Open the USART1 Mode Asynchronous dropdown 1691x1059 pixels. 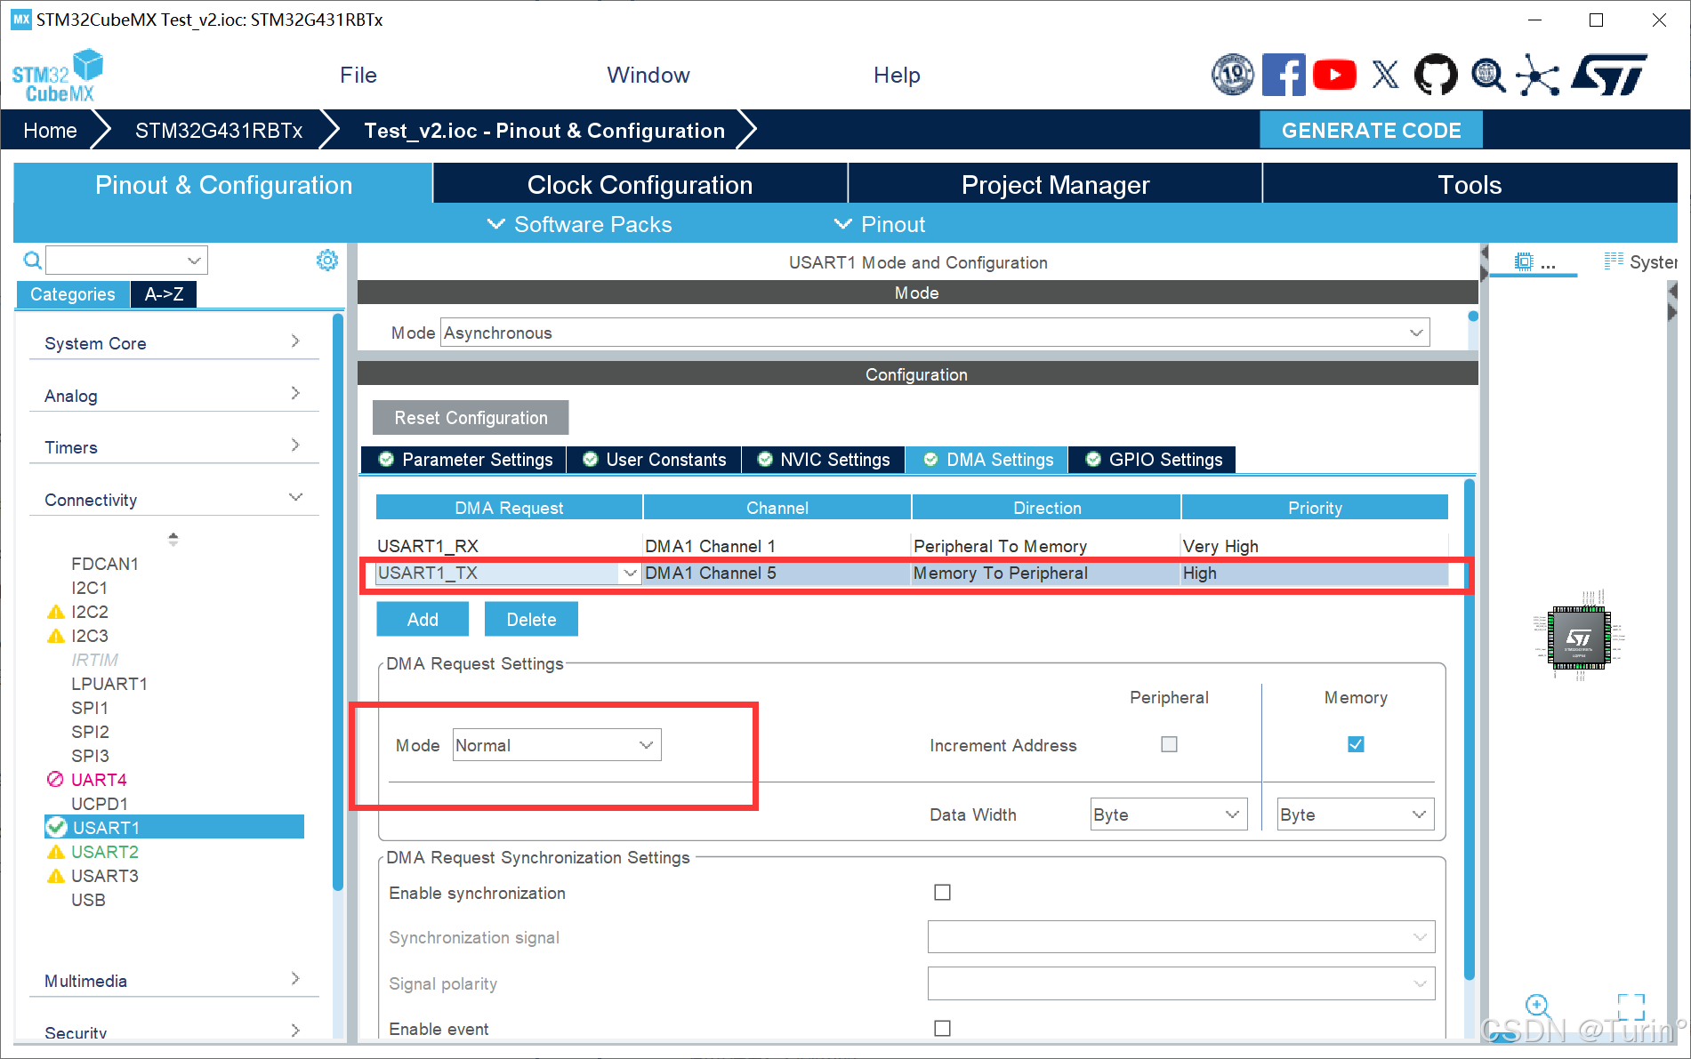(935, 333)
